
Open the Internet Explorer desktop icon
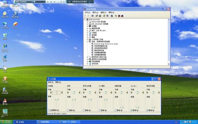(5, 48)
